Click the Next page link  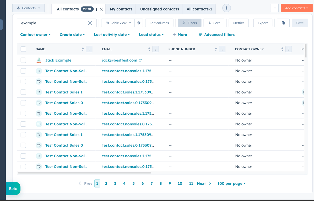coord(201,183)
